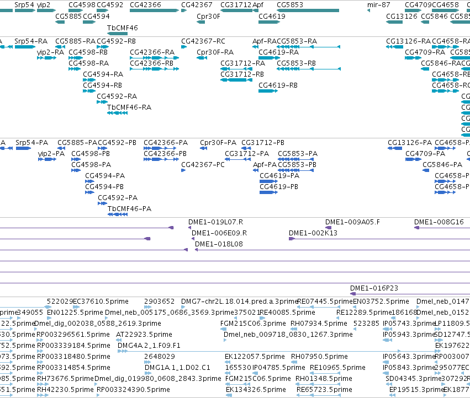Select transcript CG31712-RB

point(236,80)
